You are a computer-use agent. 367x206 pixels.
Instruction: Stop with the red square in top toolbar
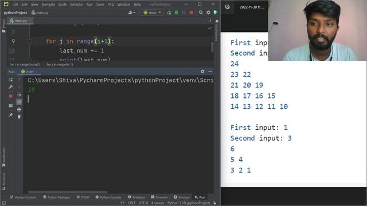(x=191, y=13)
